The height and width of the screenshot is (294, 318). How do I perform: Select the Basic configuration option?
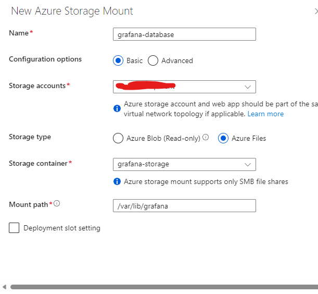coord(118,60)
